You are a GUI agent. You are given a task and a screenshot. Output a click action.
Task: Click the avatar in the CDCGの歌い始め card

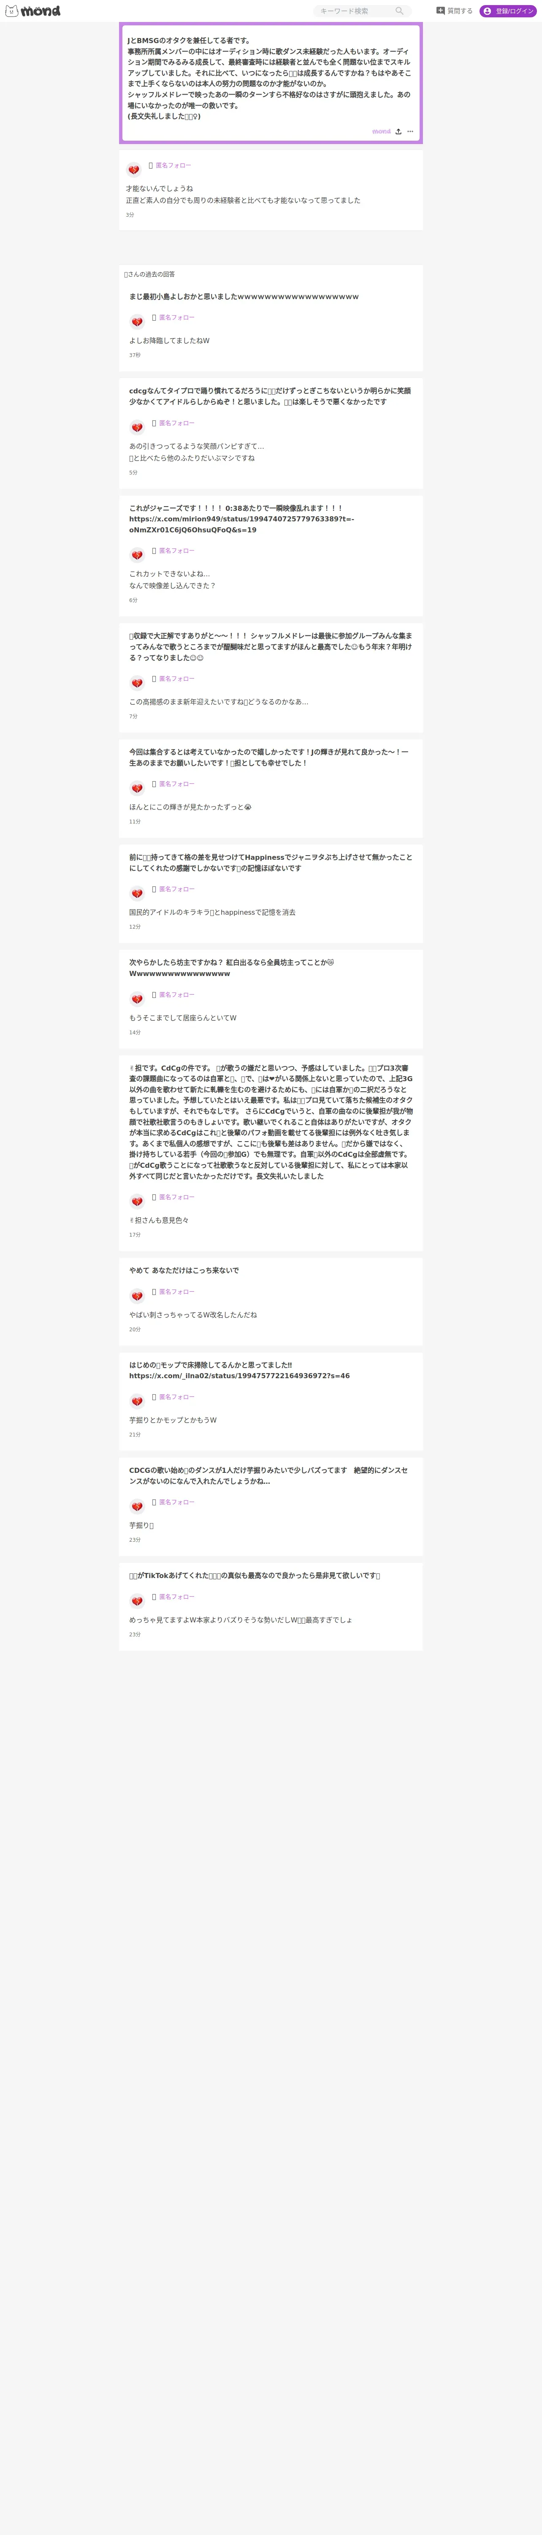point(138,1507)
